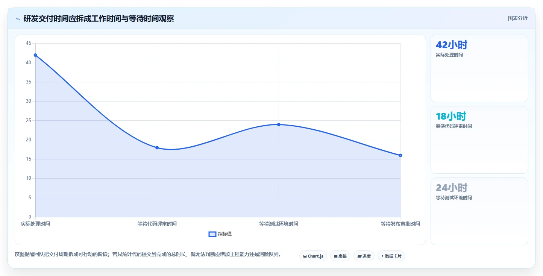
Task: Select the 等待代码评审时间 data point at 18
Action: pyautogui.click(x=157, y=147)
